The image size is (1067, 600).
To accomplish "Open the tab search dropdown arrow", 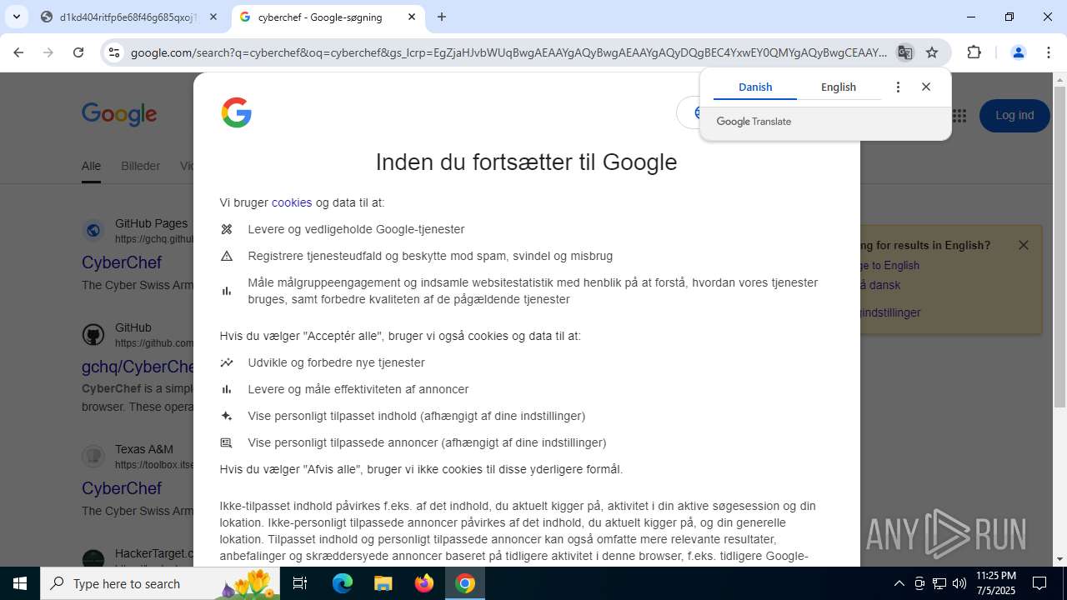I will 16,17.
